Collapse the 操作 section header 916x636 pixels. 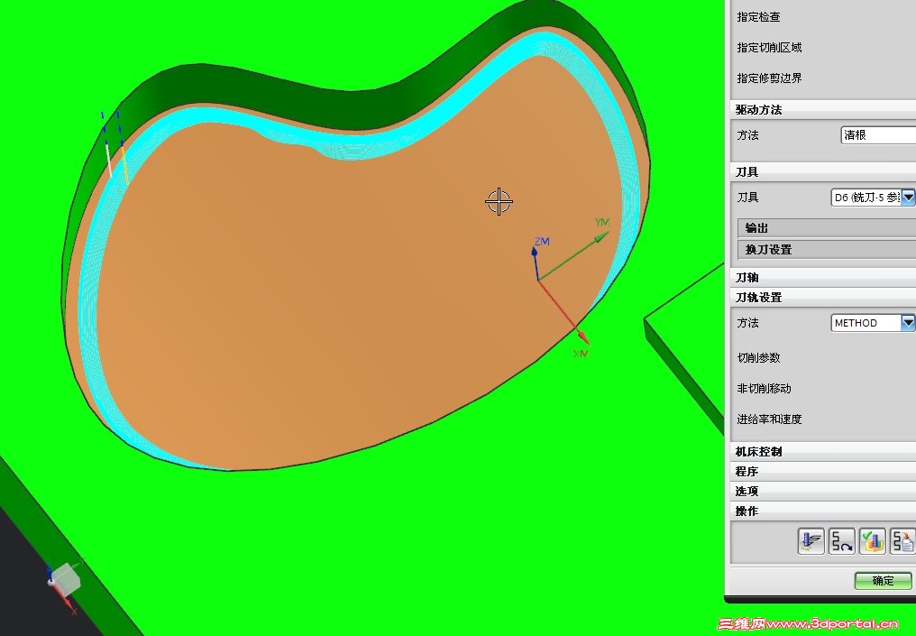[x=824, y=511]
